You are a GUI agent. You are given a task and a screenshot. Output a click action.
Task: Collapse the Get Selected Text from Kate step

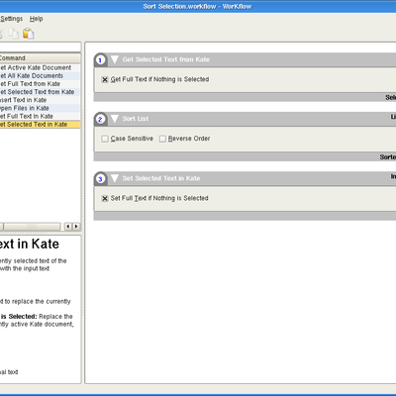[x=115, y=59]
